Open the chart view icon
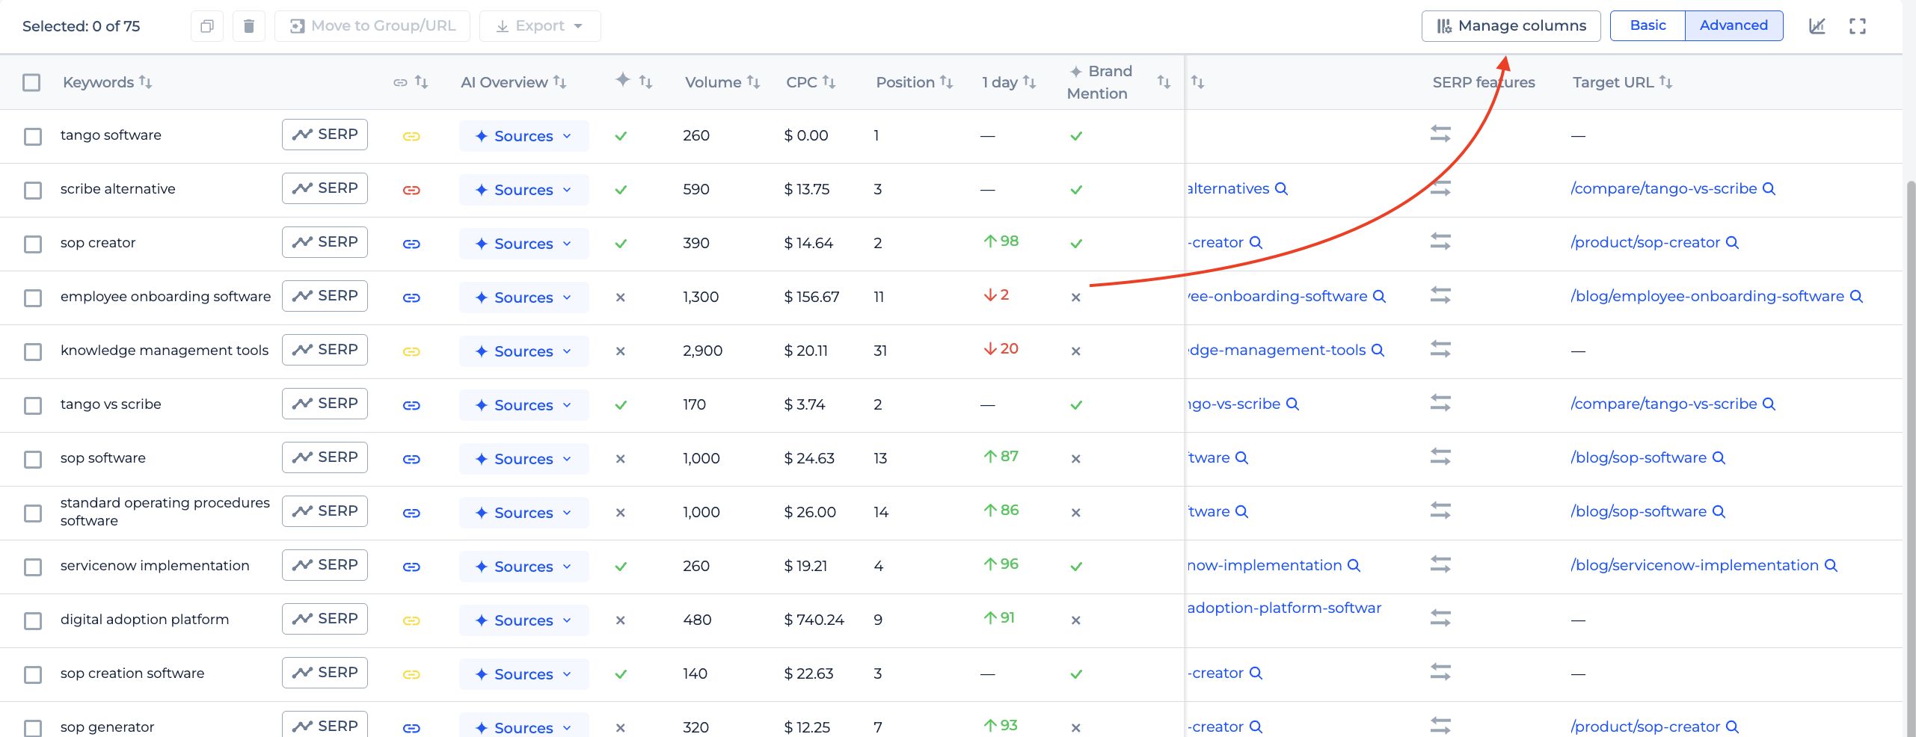 1817,26
